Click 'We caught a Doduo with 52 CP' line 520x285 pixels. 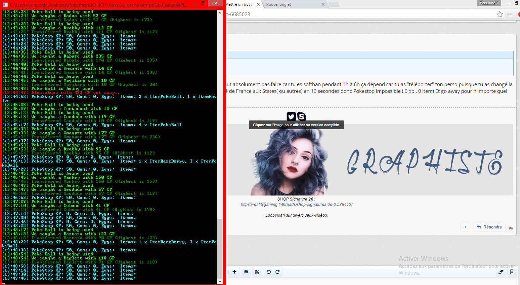coord(54,16)
